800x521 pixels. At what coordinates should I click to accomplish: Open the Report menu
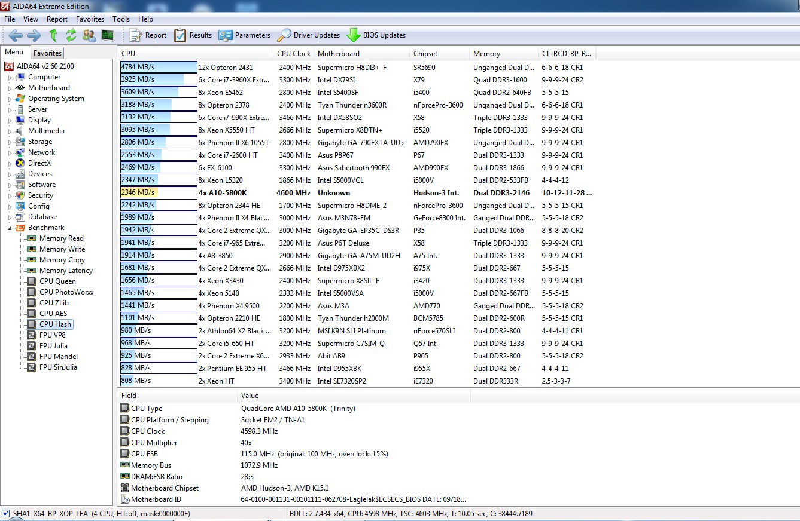click(57, 19)
